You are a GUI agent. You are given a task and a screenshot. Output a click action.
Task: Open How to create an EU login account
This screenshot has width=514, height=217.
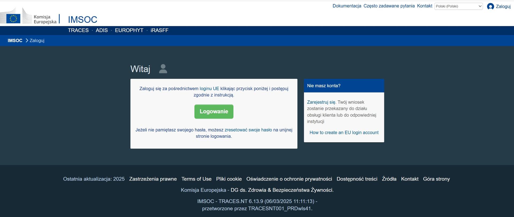click(x=344, y=132)
